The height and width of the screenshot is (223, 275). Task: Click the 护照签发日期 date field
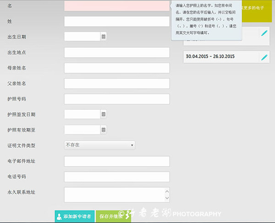pos(82,114)
